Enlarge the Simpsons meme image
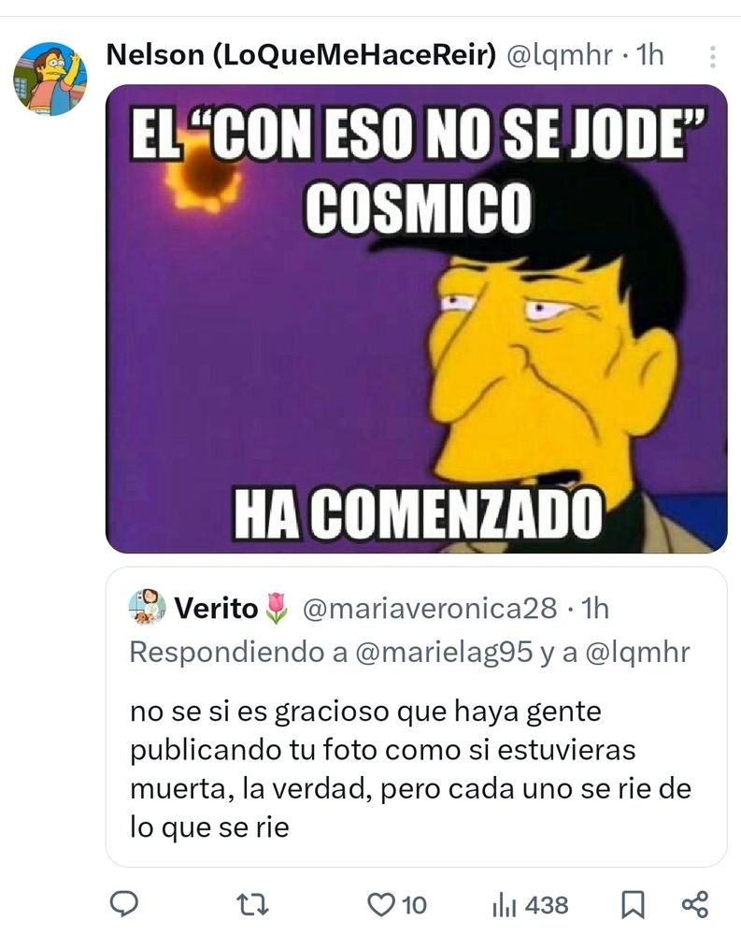 pos(416,319)
